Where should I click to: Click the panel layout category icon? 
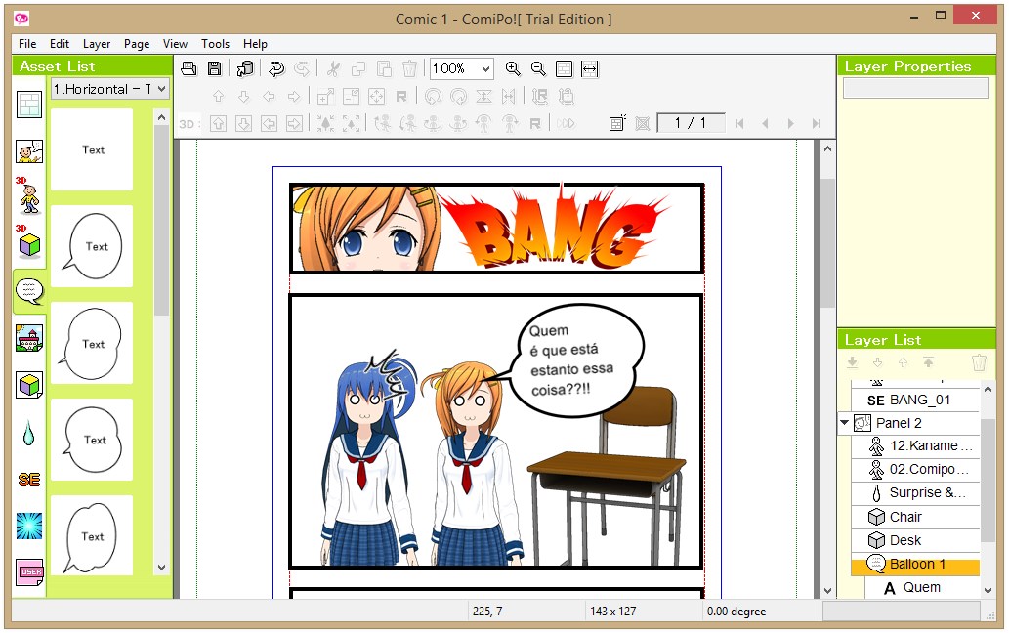click(x=28, y=103)
